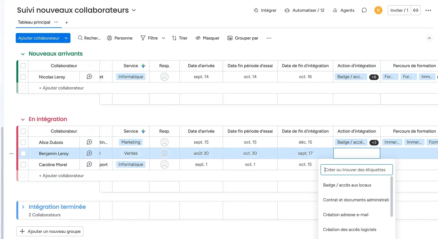
Task: Filter by Personne icon
Action: click(x=109, y=38)
